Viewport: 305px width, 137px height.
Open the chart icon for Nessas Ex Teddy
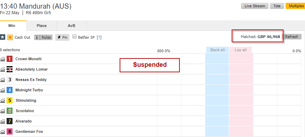point(2,80)
